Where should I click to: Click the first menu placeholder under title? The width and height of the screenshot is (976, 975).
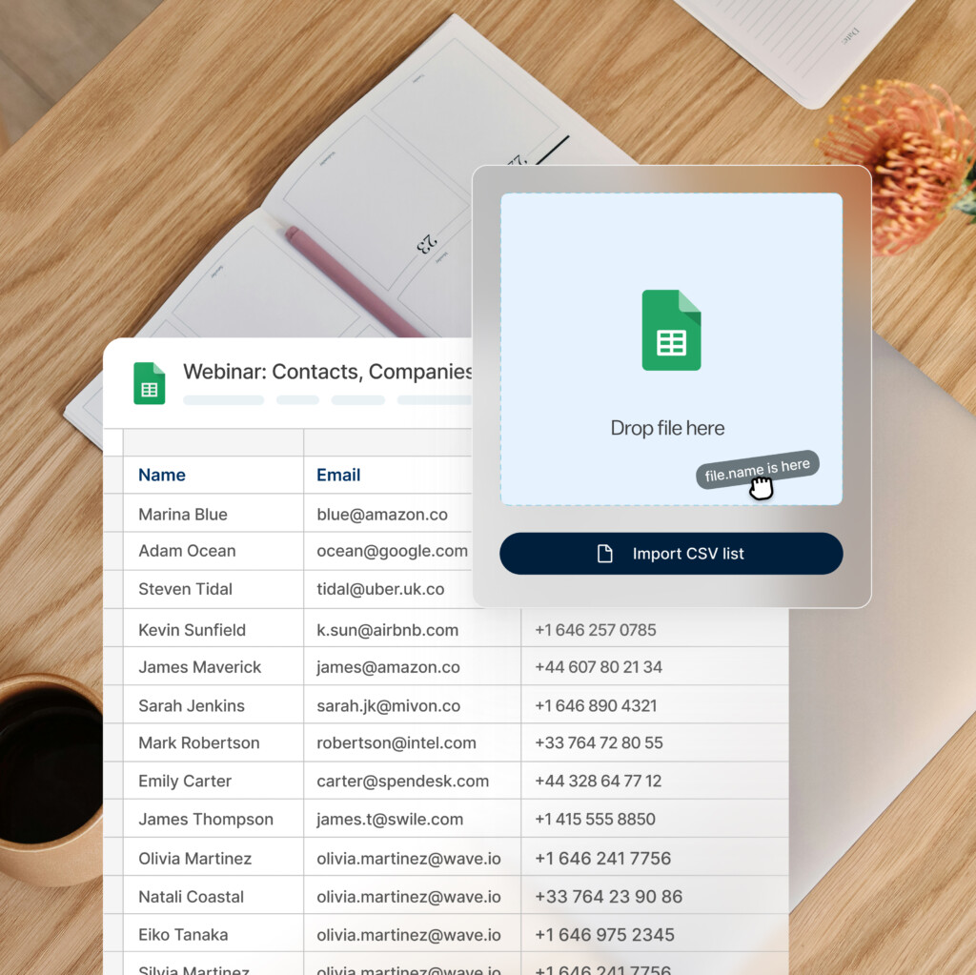223,400
